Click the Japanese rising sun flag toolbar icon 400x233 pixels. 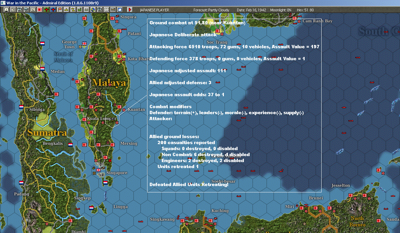40,10
